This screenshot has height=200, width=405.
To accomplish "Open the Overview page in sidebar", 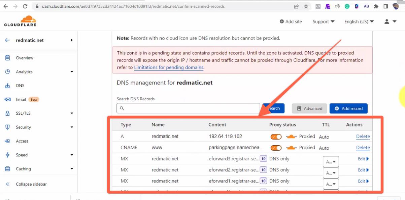I will [25, 58].
